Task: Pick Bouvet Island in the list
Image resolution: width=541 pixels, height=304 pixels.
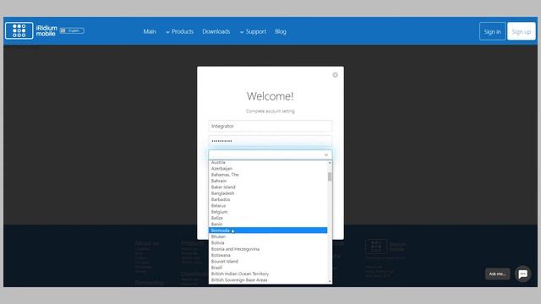Action: 268,261
